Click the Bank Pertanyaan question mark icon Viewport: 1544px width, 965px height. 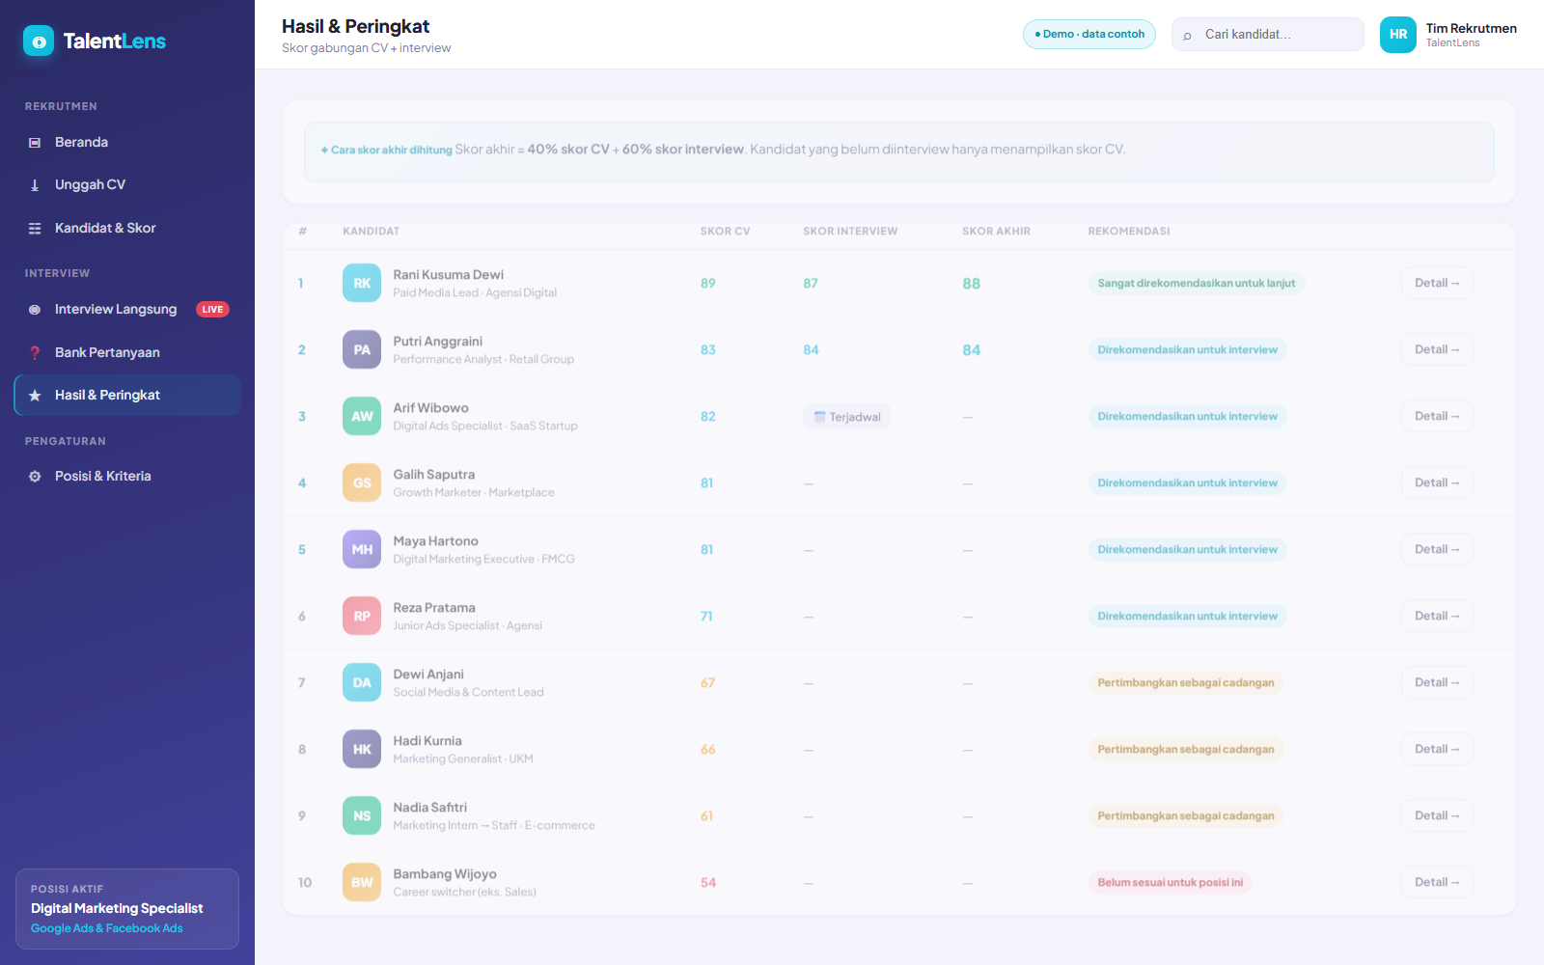[35, 353]
